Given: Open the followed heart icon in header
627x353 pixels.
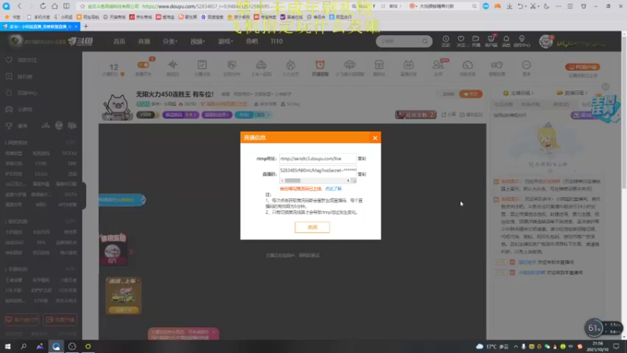Looking at the screenshot, I should click(x=461, y=41).
